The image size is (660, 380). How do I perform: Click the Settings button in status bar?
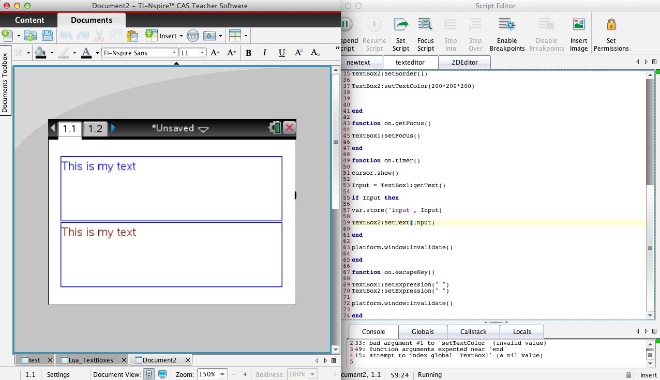tap(58, 374)
